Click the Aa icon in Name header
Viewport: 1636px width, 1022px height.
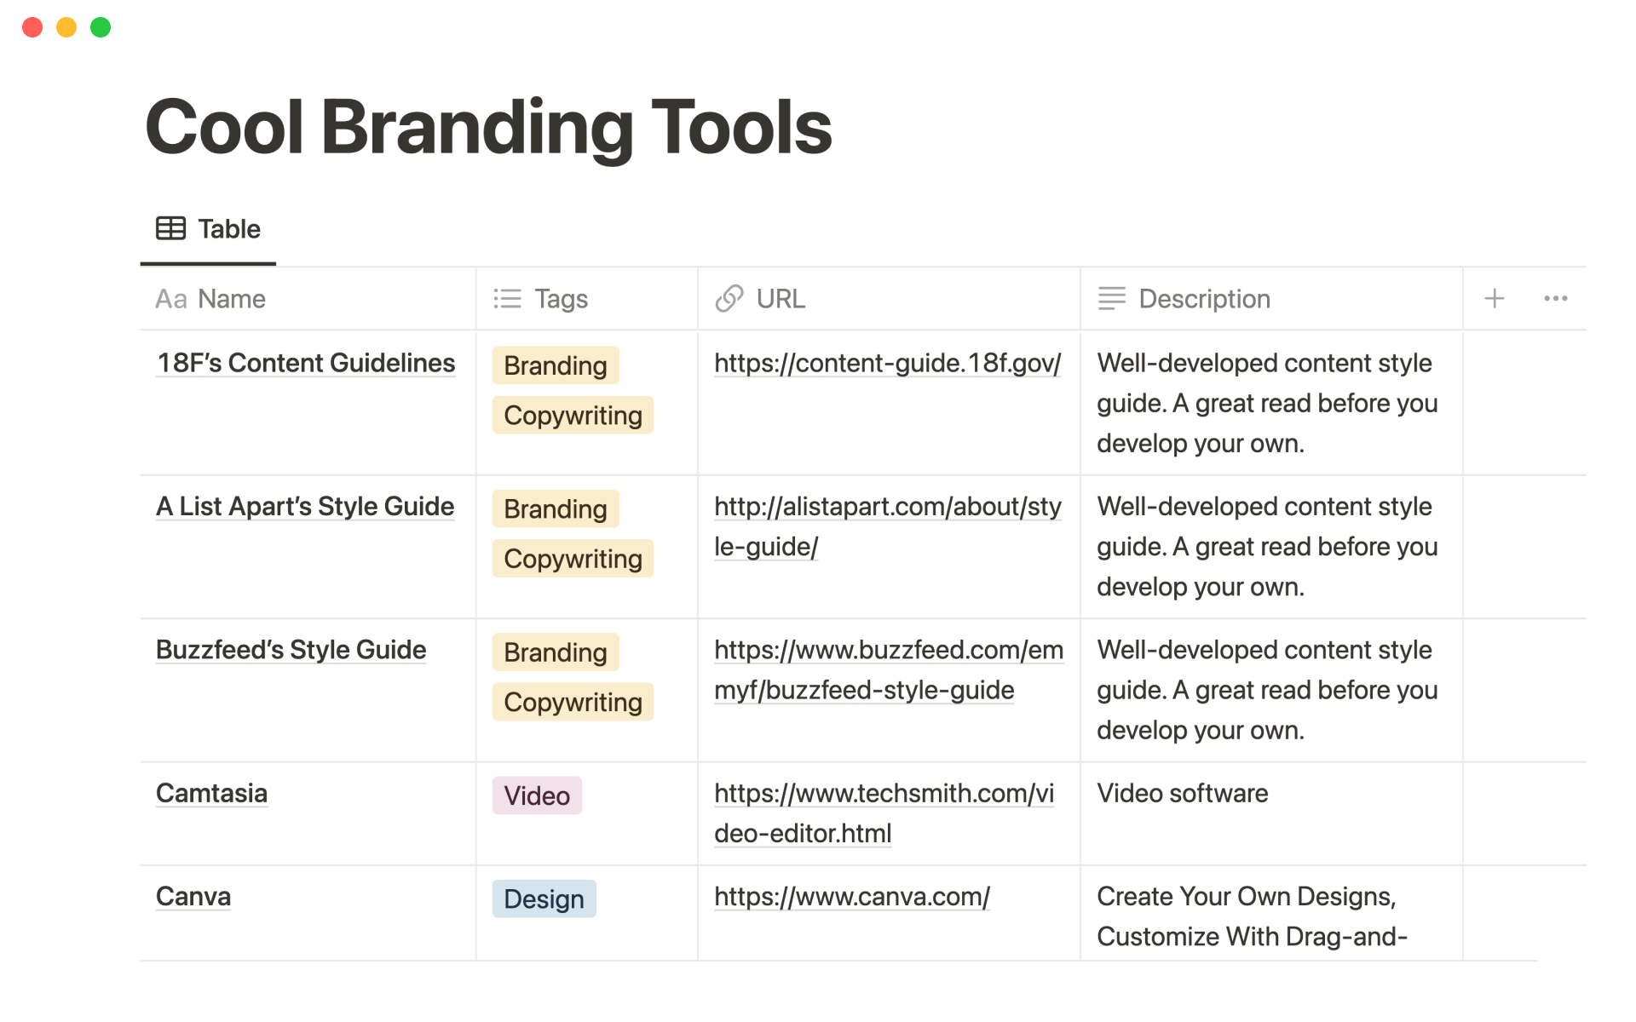[170, 299]
